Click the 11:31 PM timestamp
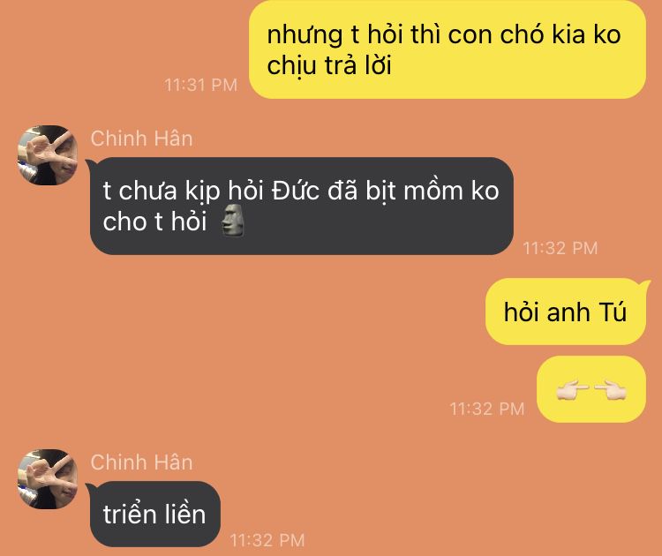Viewport: 662px width, 556px height. (201, 85)
